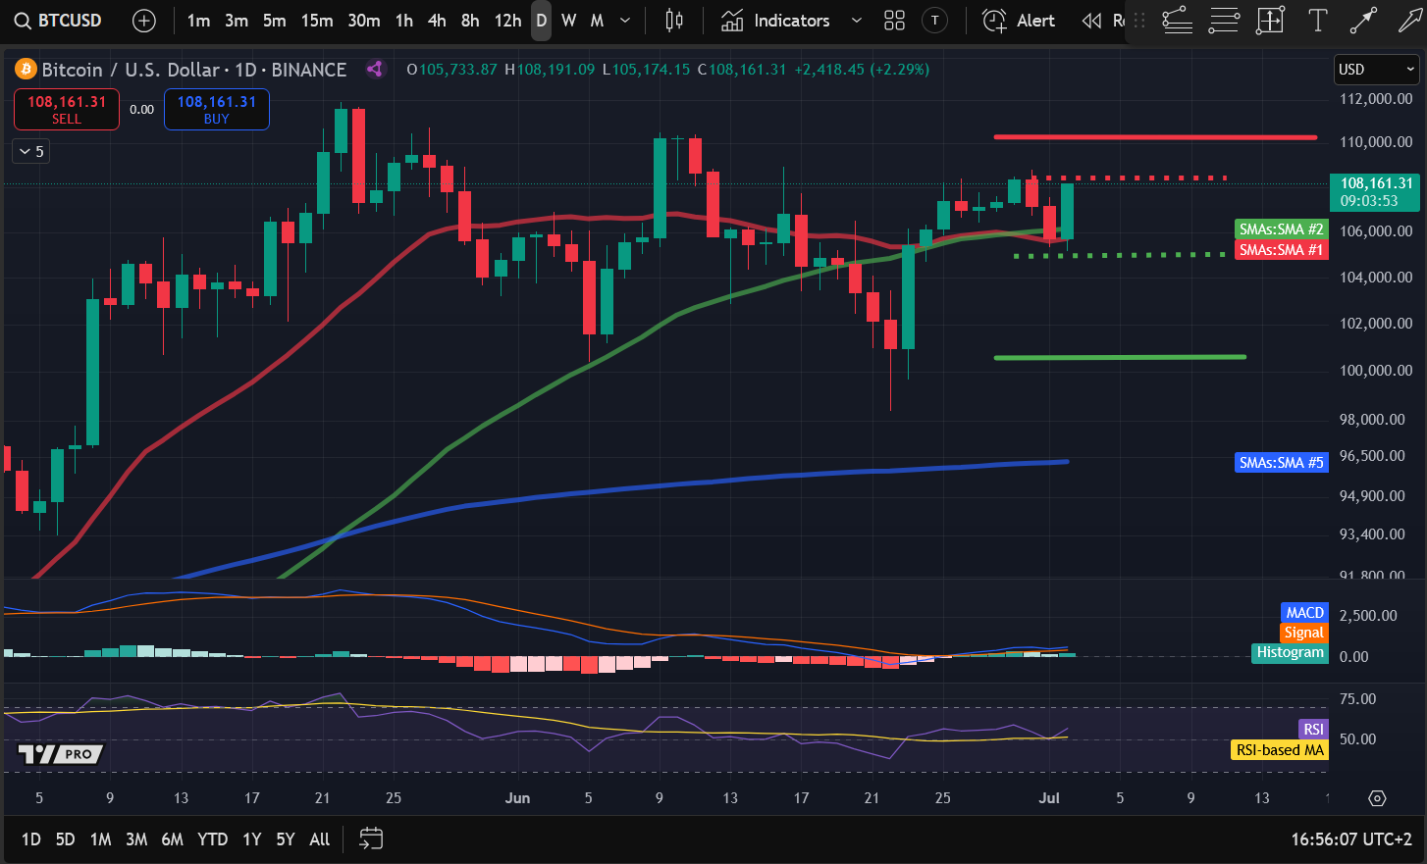Select the 1m timeframe

(198, 21)
